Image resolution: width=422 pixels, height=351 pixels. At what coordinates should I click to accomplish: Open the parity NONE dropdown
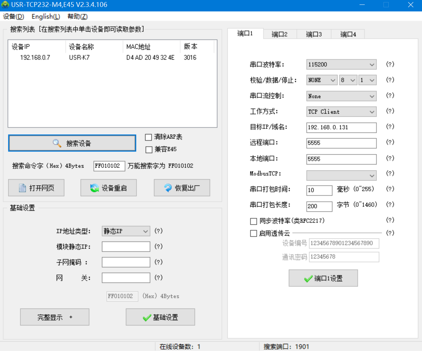click(322, 80)
